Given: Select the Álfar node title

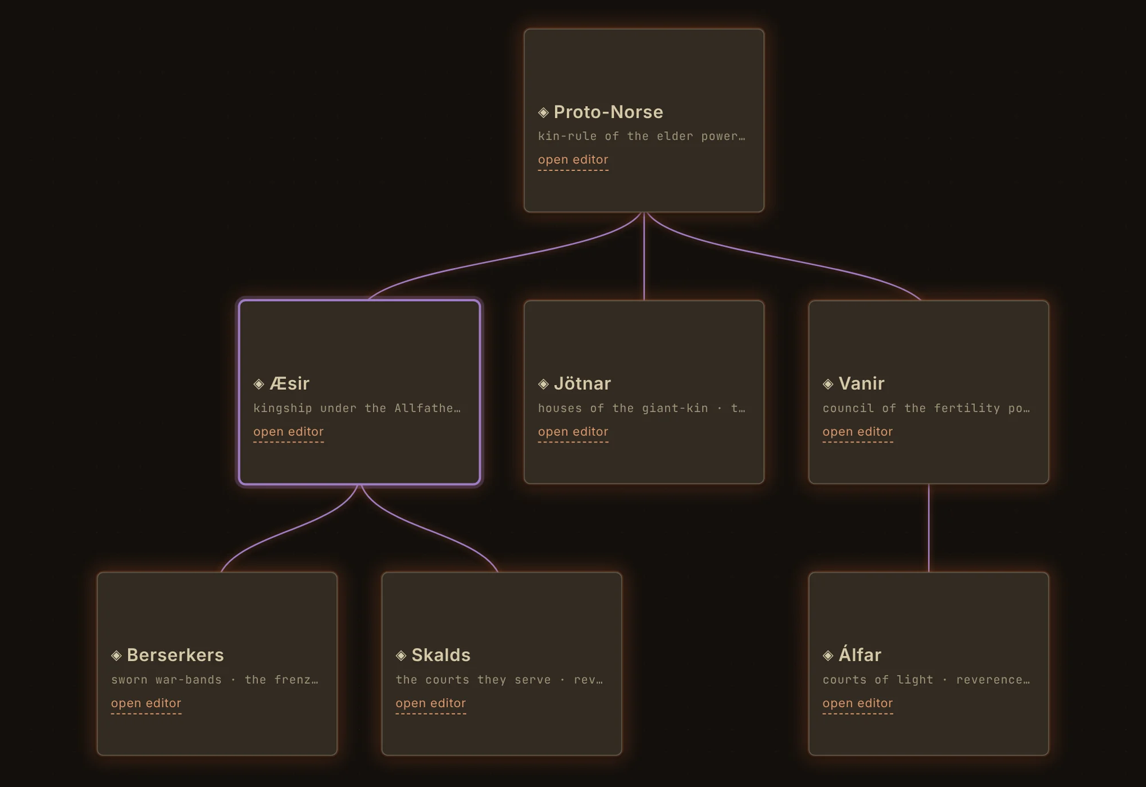Looking at the screenshot, I should (x=859, y=654).
